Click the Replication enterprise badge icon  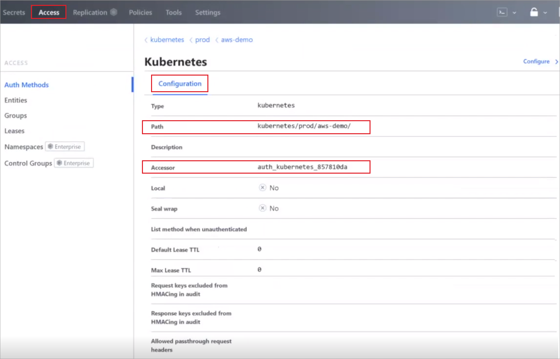click(x=114, y=12)
